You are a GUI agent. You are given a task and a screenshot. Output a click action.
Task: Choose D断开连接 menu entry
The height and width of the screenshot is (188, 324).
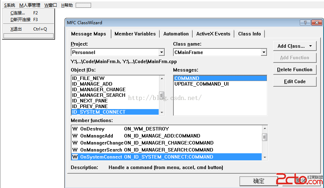click(x=28, y=19)
